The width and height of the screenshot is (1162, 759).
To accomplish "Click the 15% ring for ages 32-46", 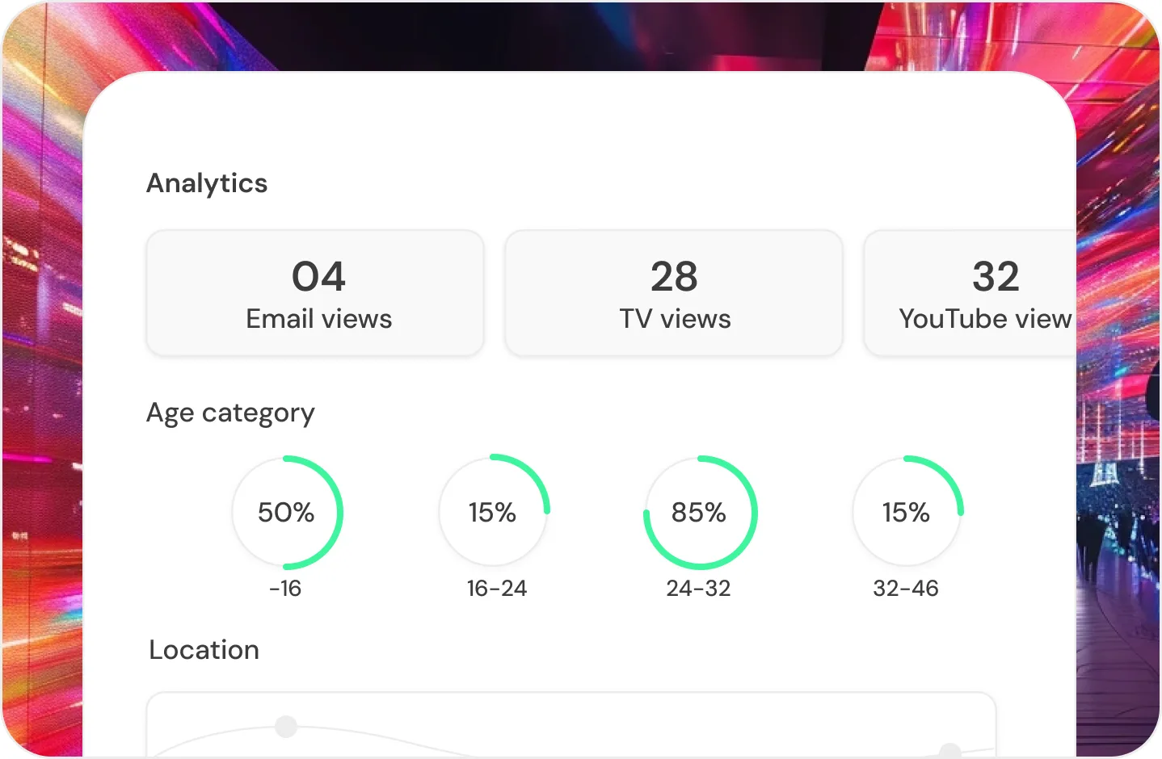I will pos(907,513).
